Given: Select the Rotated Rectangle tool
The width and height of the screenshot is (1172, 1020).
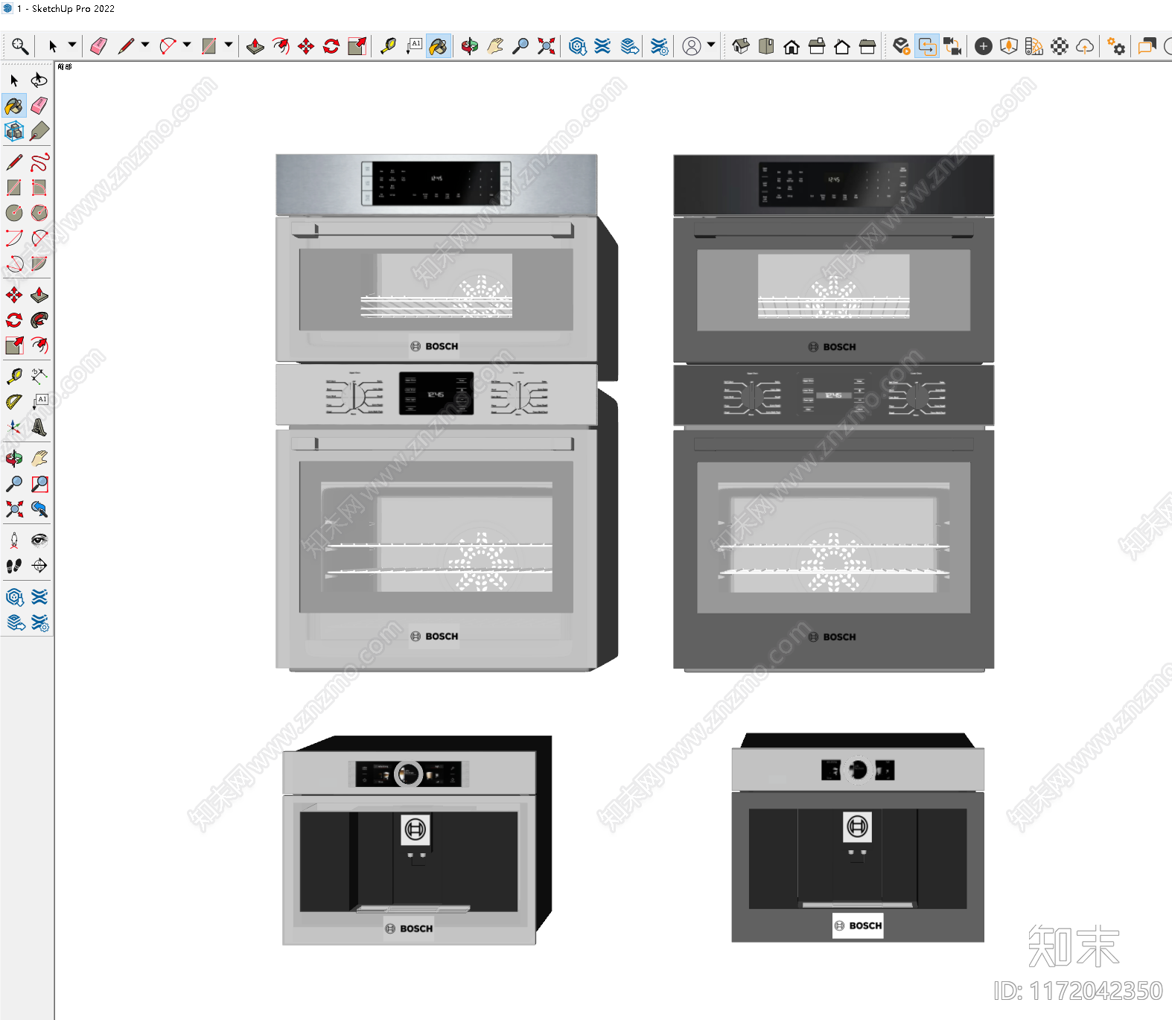Looking at the screenshot, I should coord(39,188).
